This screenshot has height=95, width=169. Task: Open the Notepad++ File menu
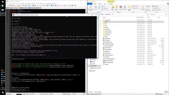7,3
